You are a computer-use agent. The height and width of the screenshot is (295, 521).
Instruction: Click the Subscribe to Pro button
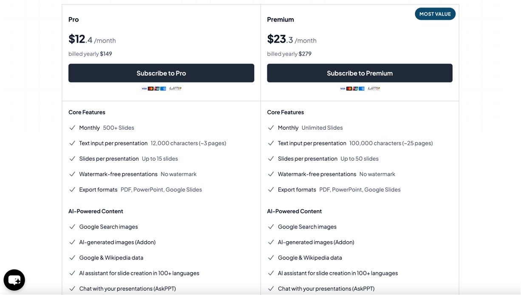(x=161, y=73)
